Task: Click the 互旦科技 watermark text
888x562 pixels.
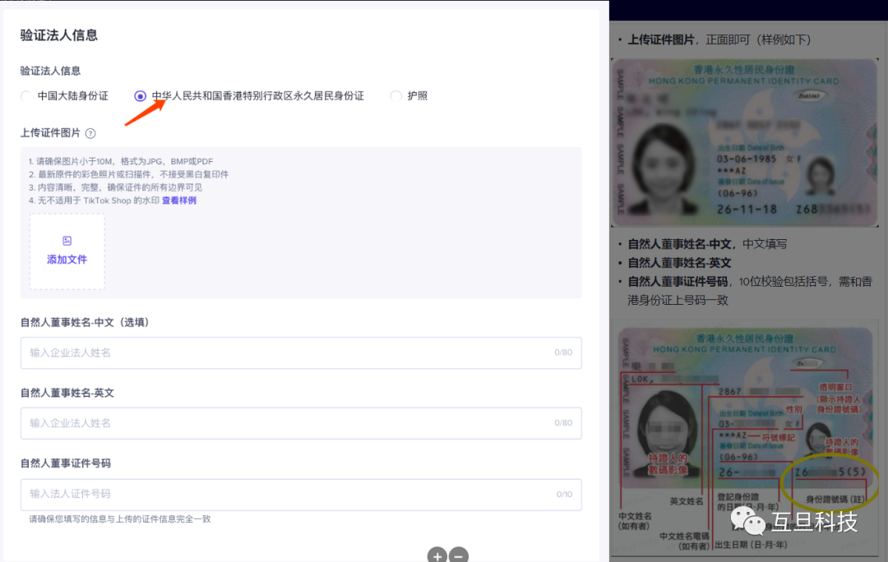Action: coord(814,521)
